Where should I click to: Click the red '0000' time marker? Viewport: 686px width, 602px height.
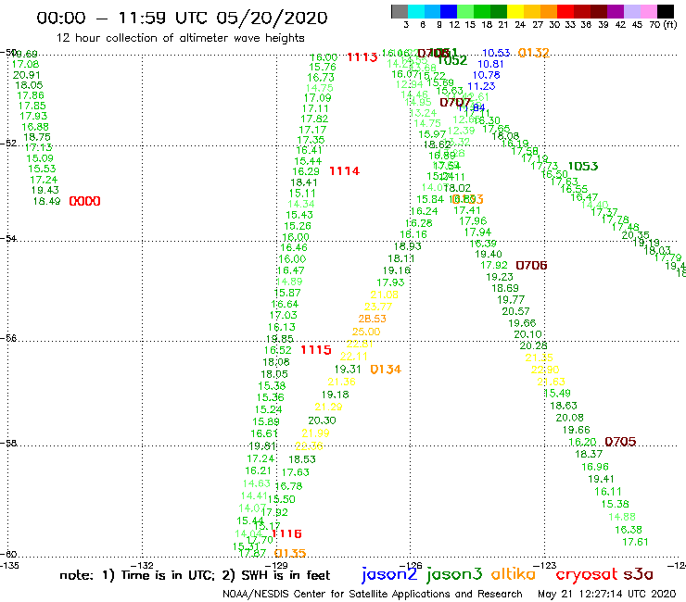pos(85,201)
